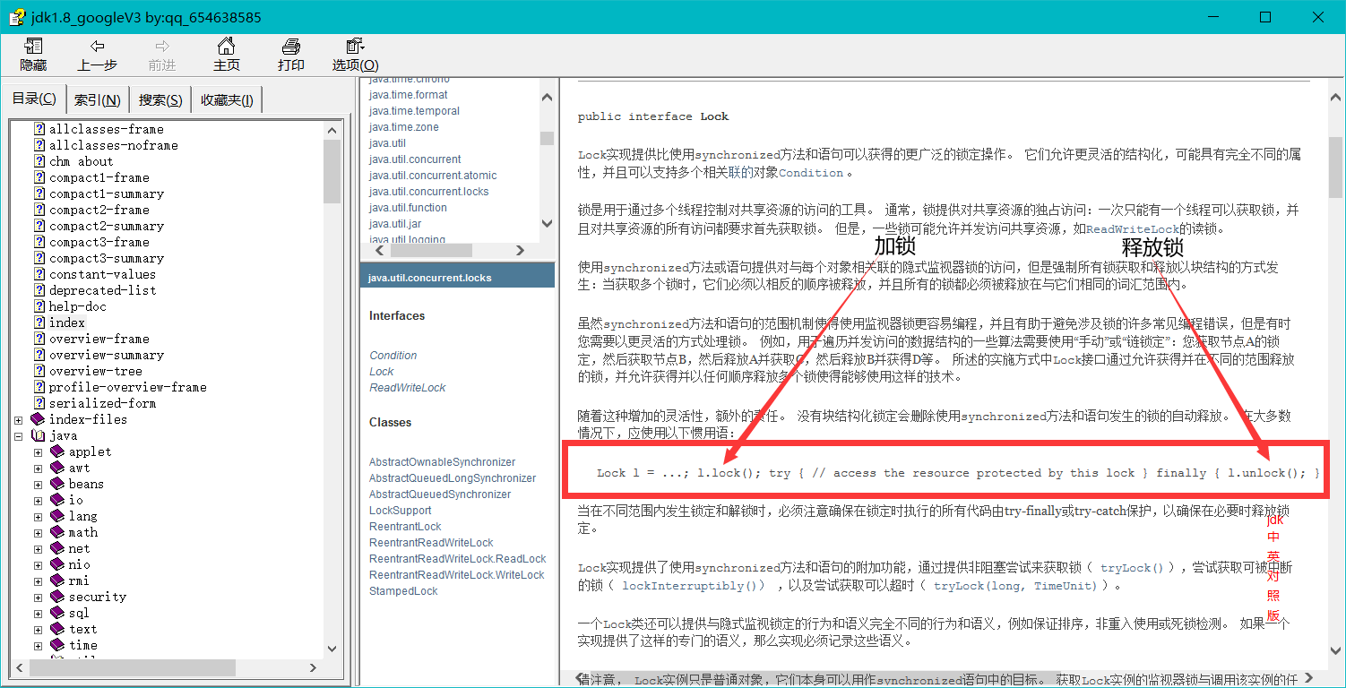1346x688 pixels.
Task: Open the StampedLock class link
Action: tap(403, 591)
